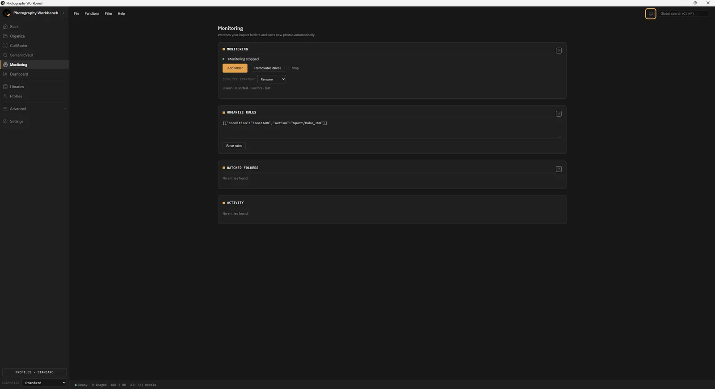Image resolution: width=715 pixels, height=389 pixels.
Task: Click the Add folder button
Action: [x=235, y=68]
